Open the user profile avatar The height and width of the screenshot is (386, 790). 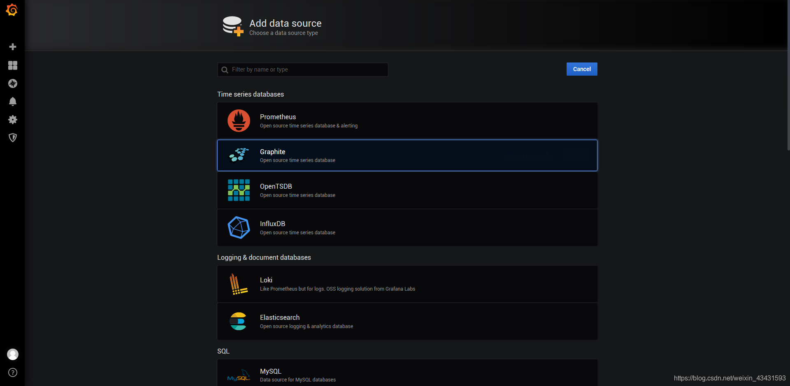pyautogui.click(x=13, y=354)
